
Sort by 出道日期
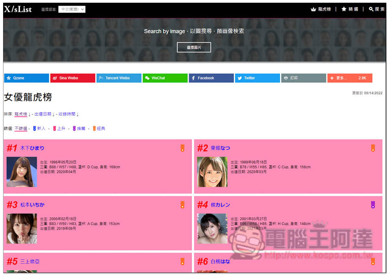coord(43,114)
